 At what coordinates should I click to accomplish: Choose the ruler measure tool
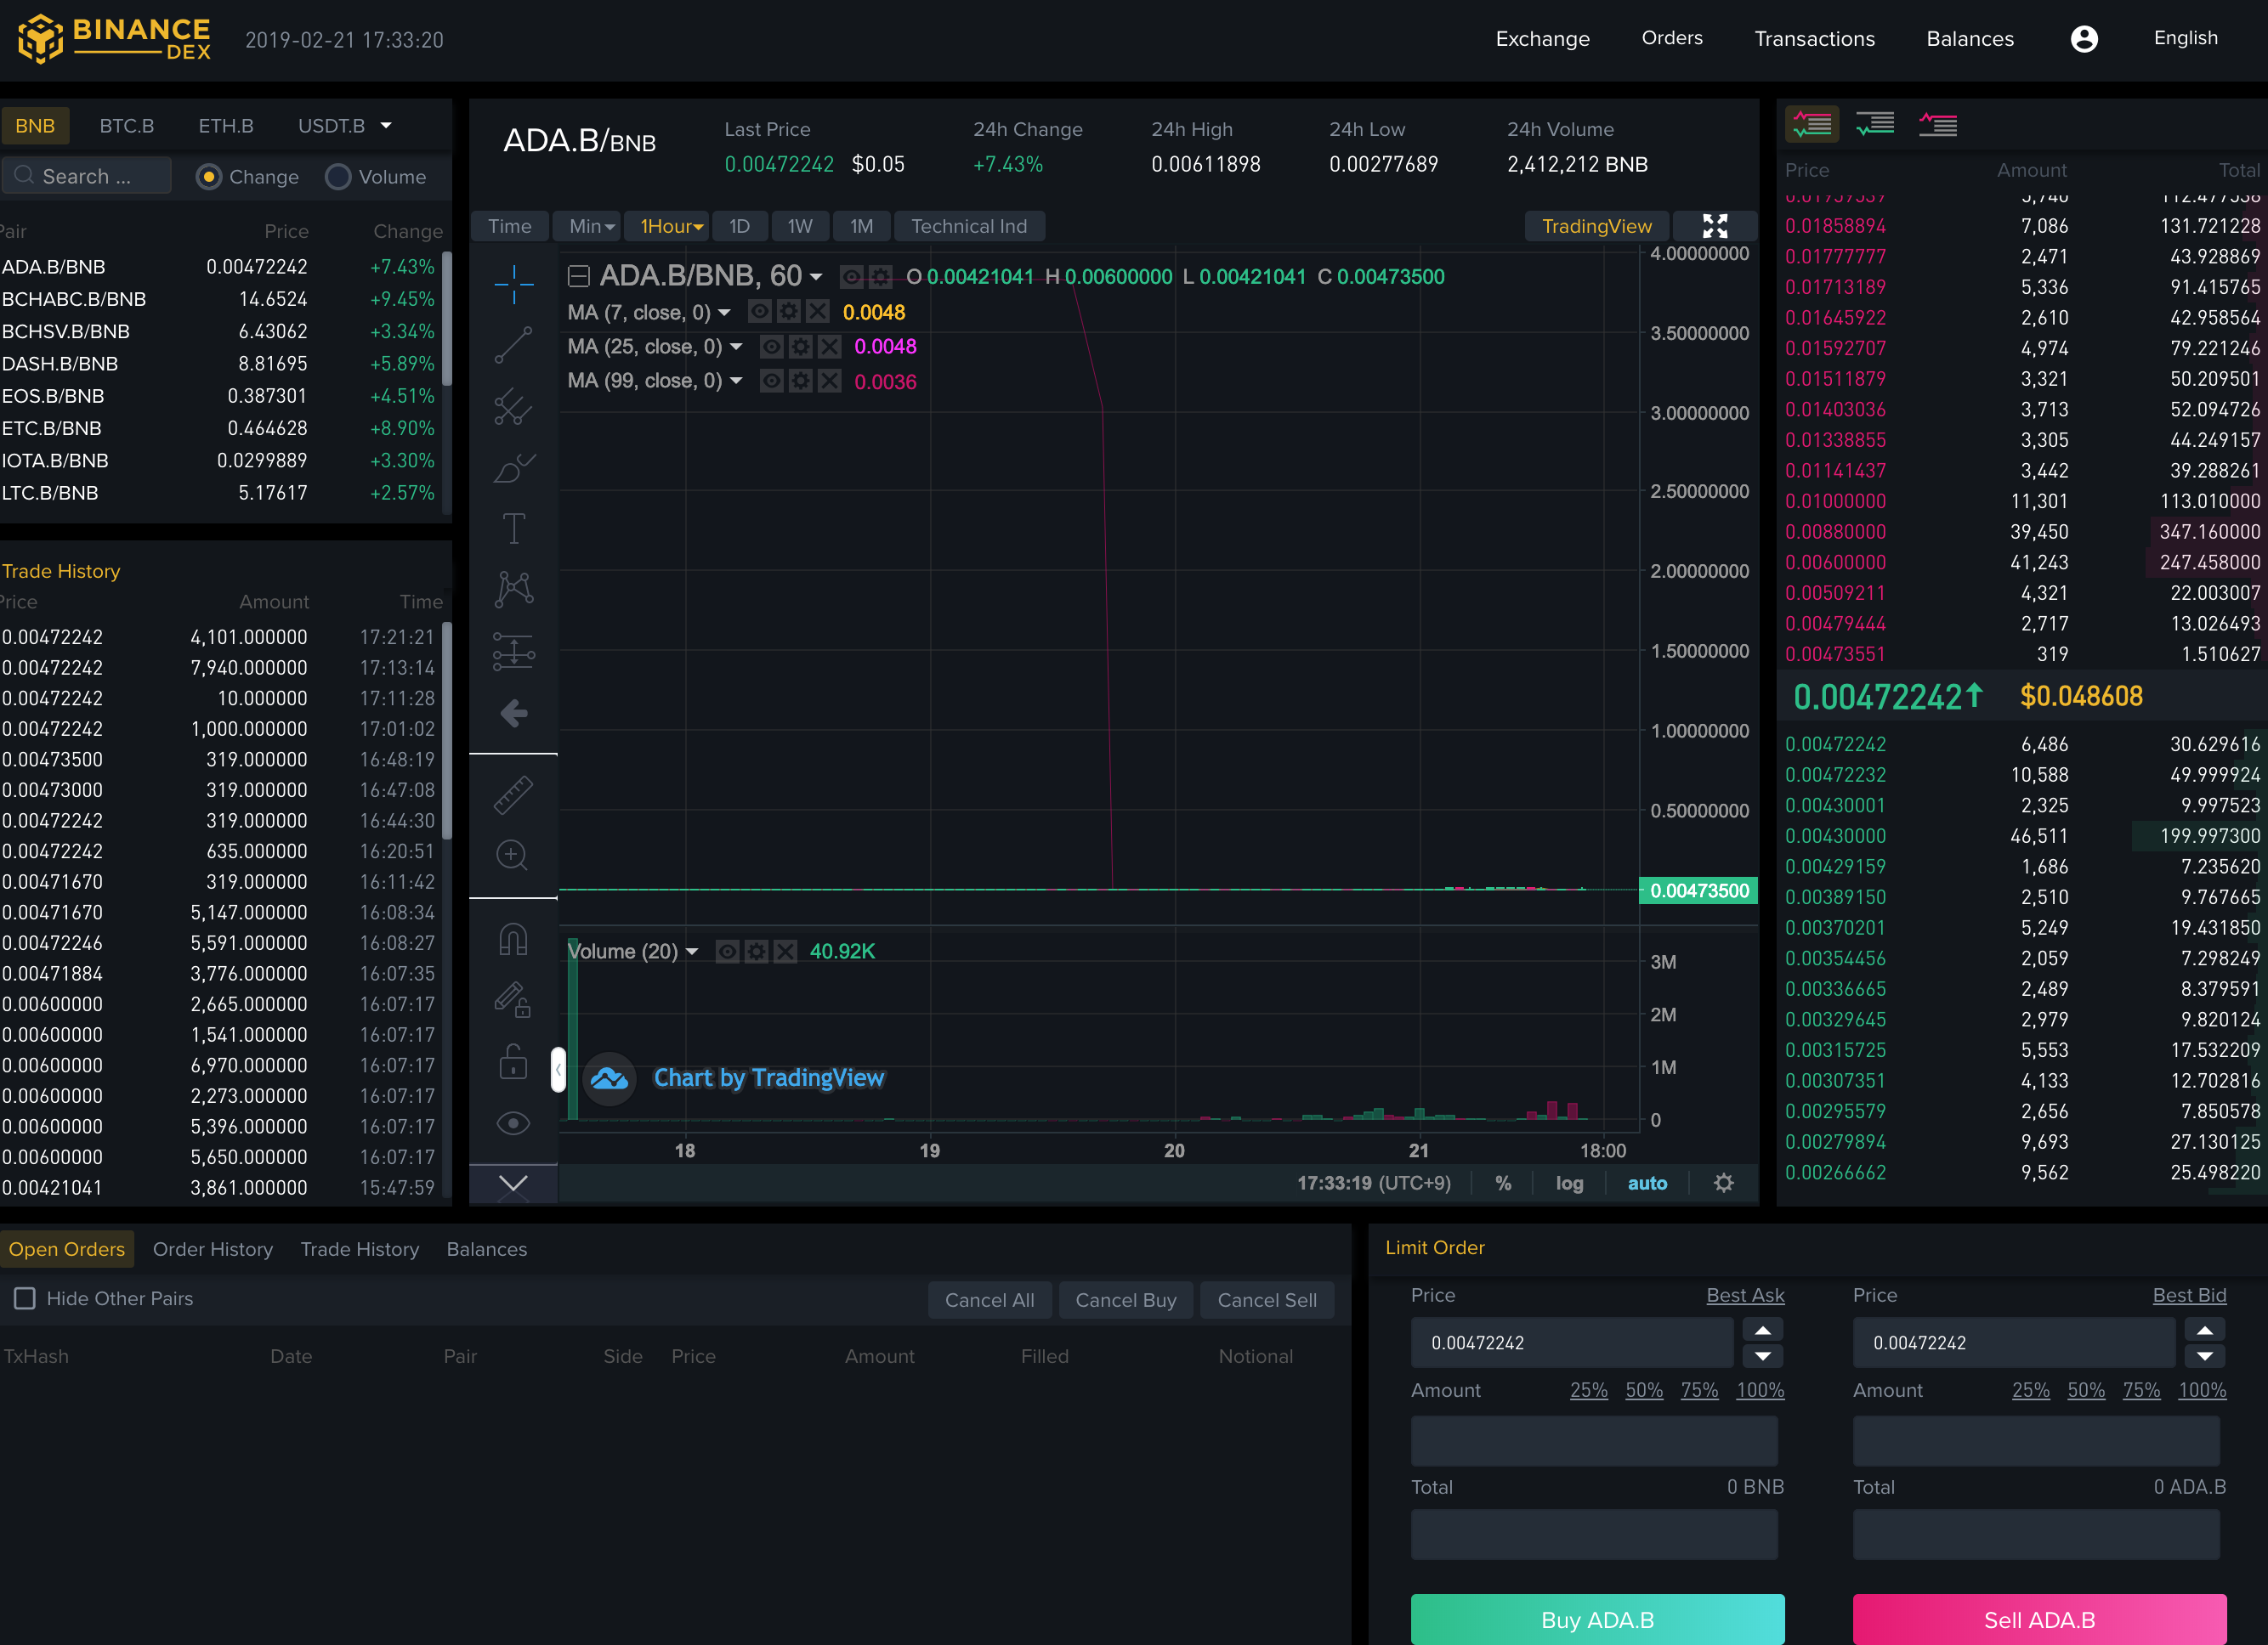[x=513, y=794]
